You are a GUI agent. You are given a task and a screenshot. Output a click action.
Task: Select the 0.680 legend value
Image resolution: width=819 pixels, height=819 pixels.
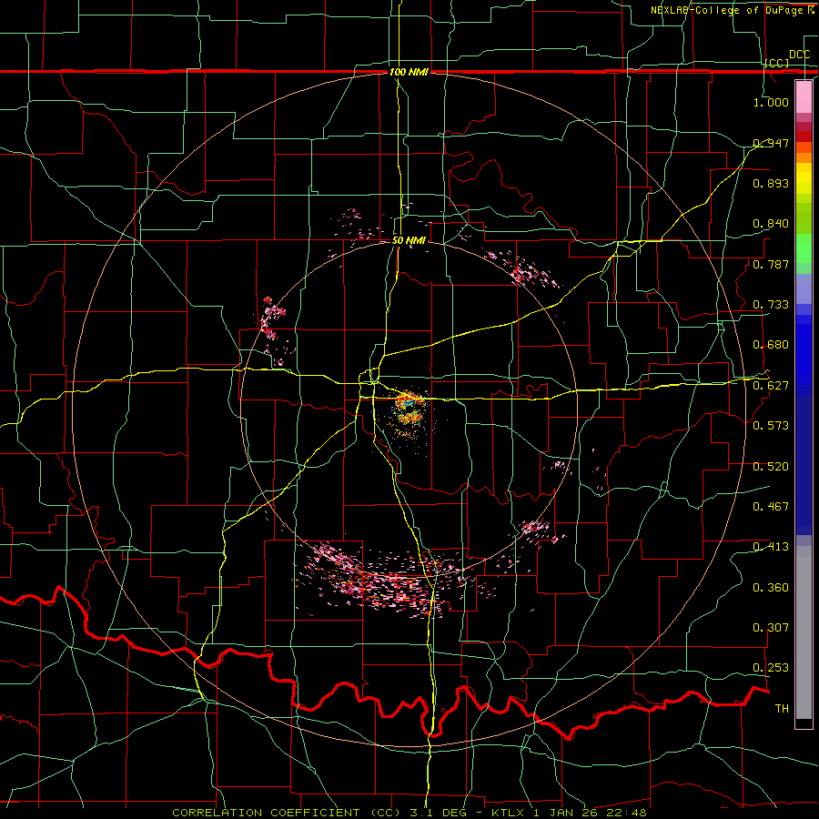pyautogui.click(x=771, y=344)
